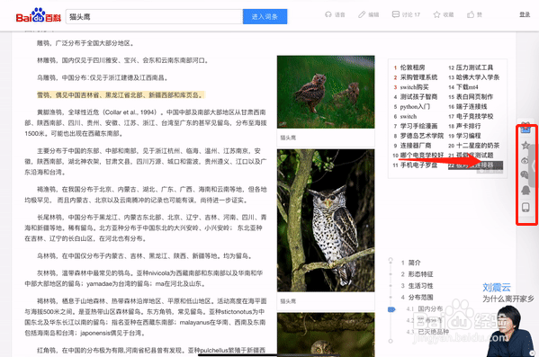The height and width of the screenshot is (357, 539).
Task: Open hot search 罗德岛艺术学院
Action: pos(422,136)
